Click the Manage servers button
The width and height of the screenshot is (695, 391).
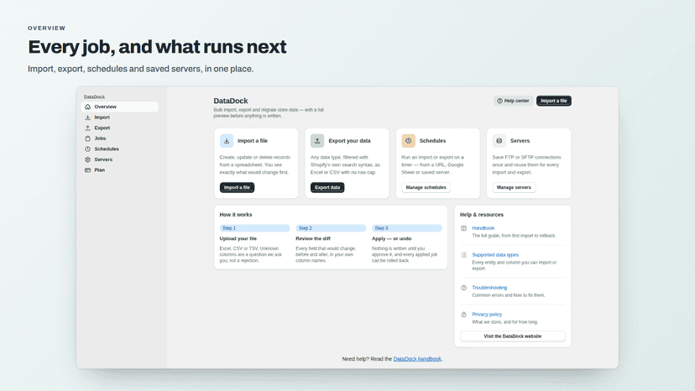pyautogui.click(x=514, y=187)
